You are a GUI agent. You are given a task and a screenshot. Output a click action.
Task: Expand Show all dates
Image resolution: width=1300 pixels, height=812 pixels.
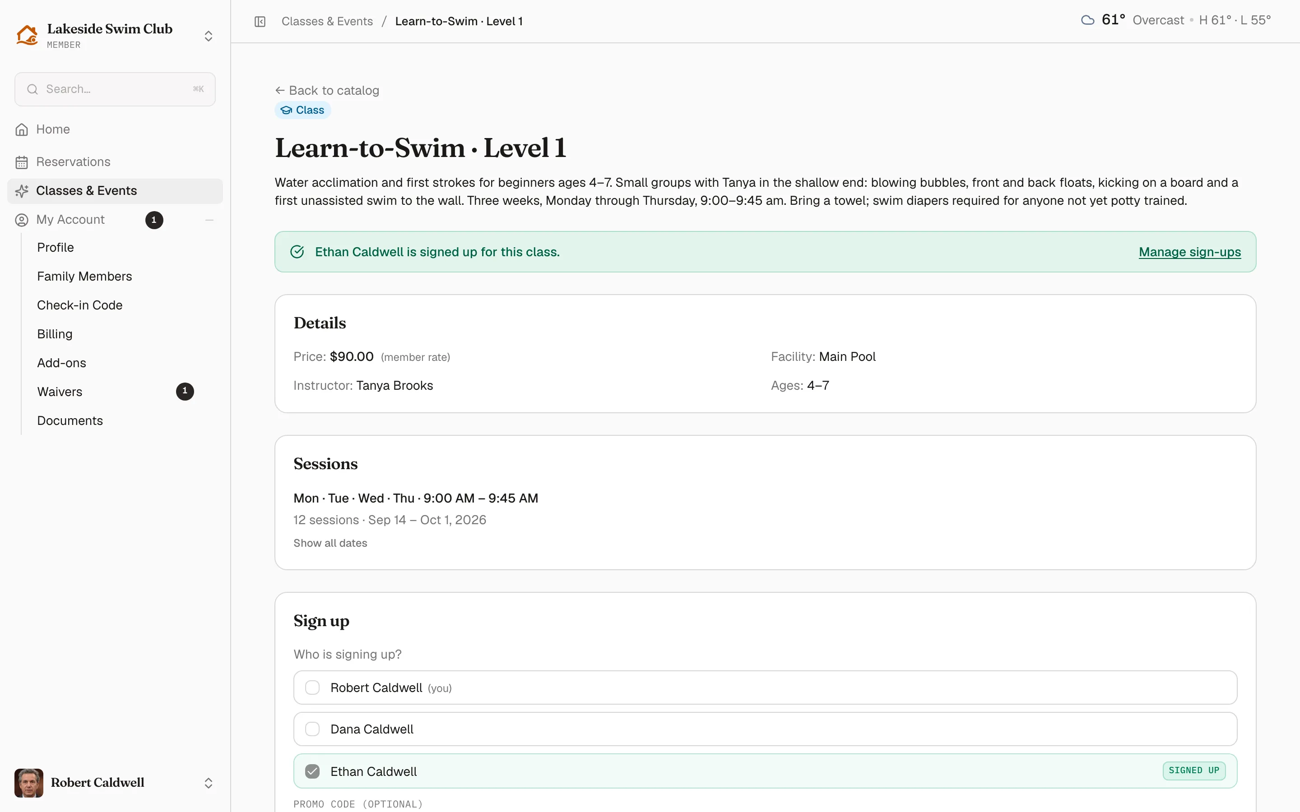(x=330, y=543)
